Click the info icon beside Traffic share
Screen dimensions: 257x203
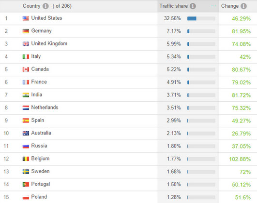click(x=193, y=6)
